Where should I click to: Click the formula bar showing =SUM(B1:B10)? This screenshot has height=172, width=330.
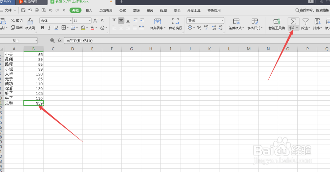coord(197,41)
